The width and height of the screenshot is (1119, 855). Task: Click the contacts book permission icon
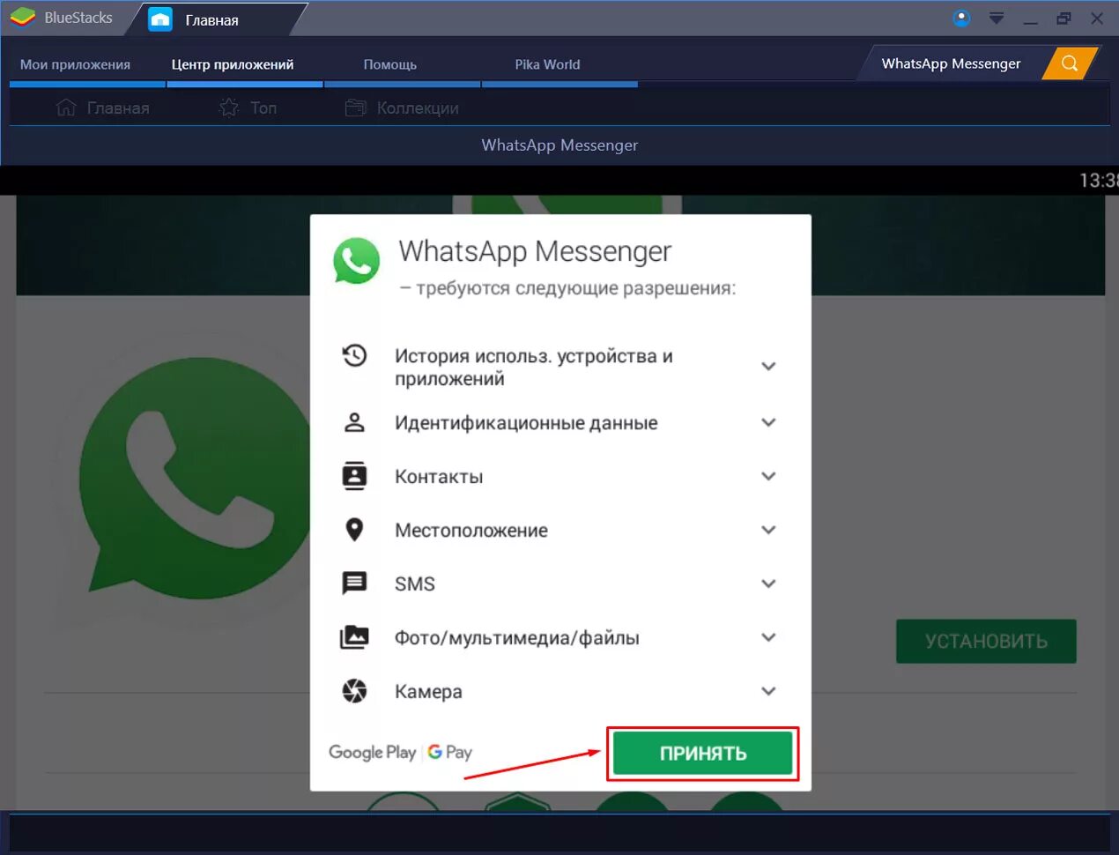tap(354, 476)
